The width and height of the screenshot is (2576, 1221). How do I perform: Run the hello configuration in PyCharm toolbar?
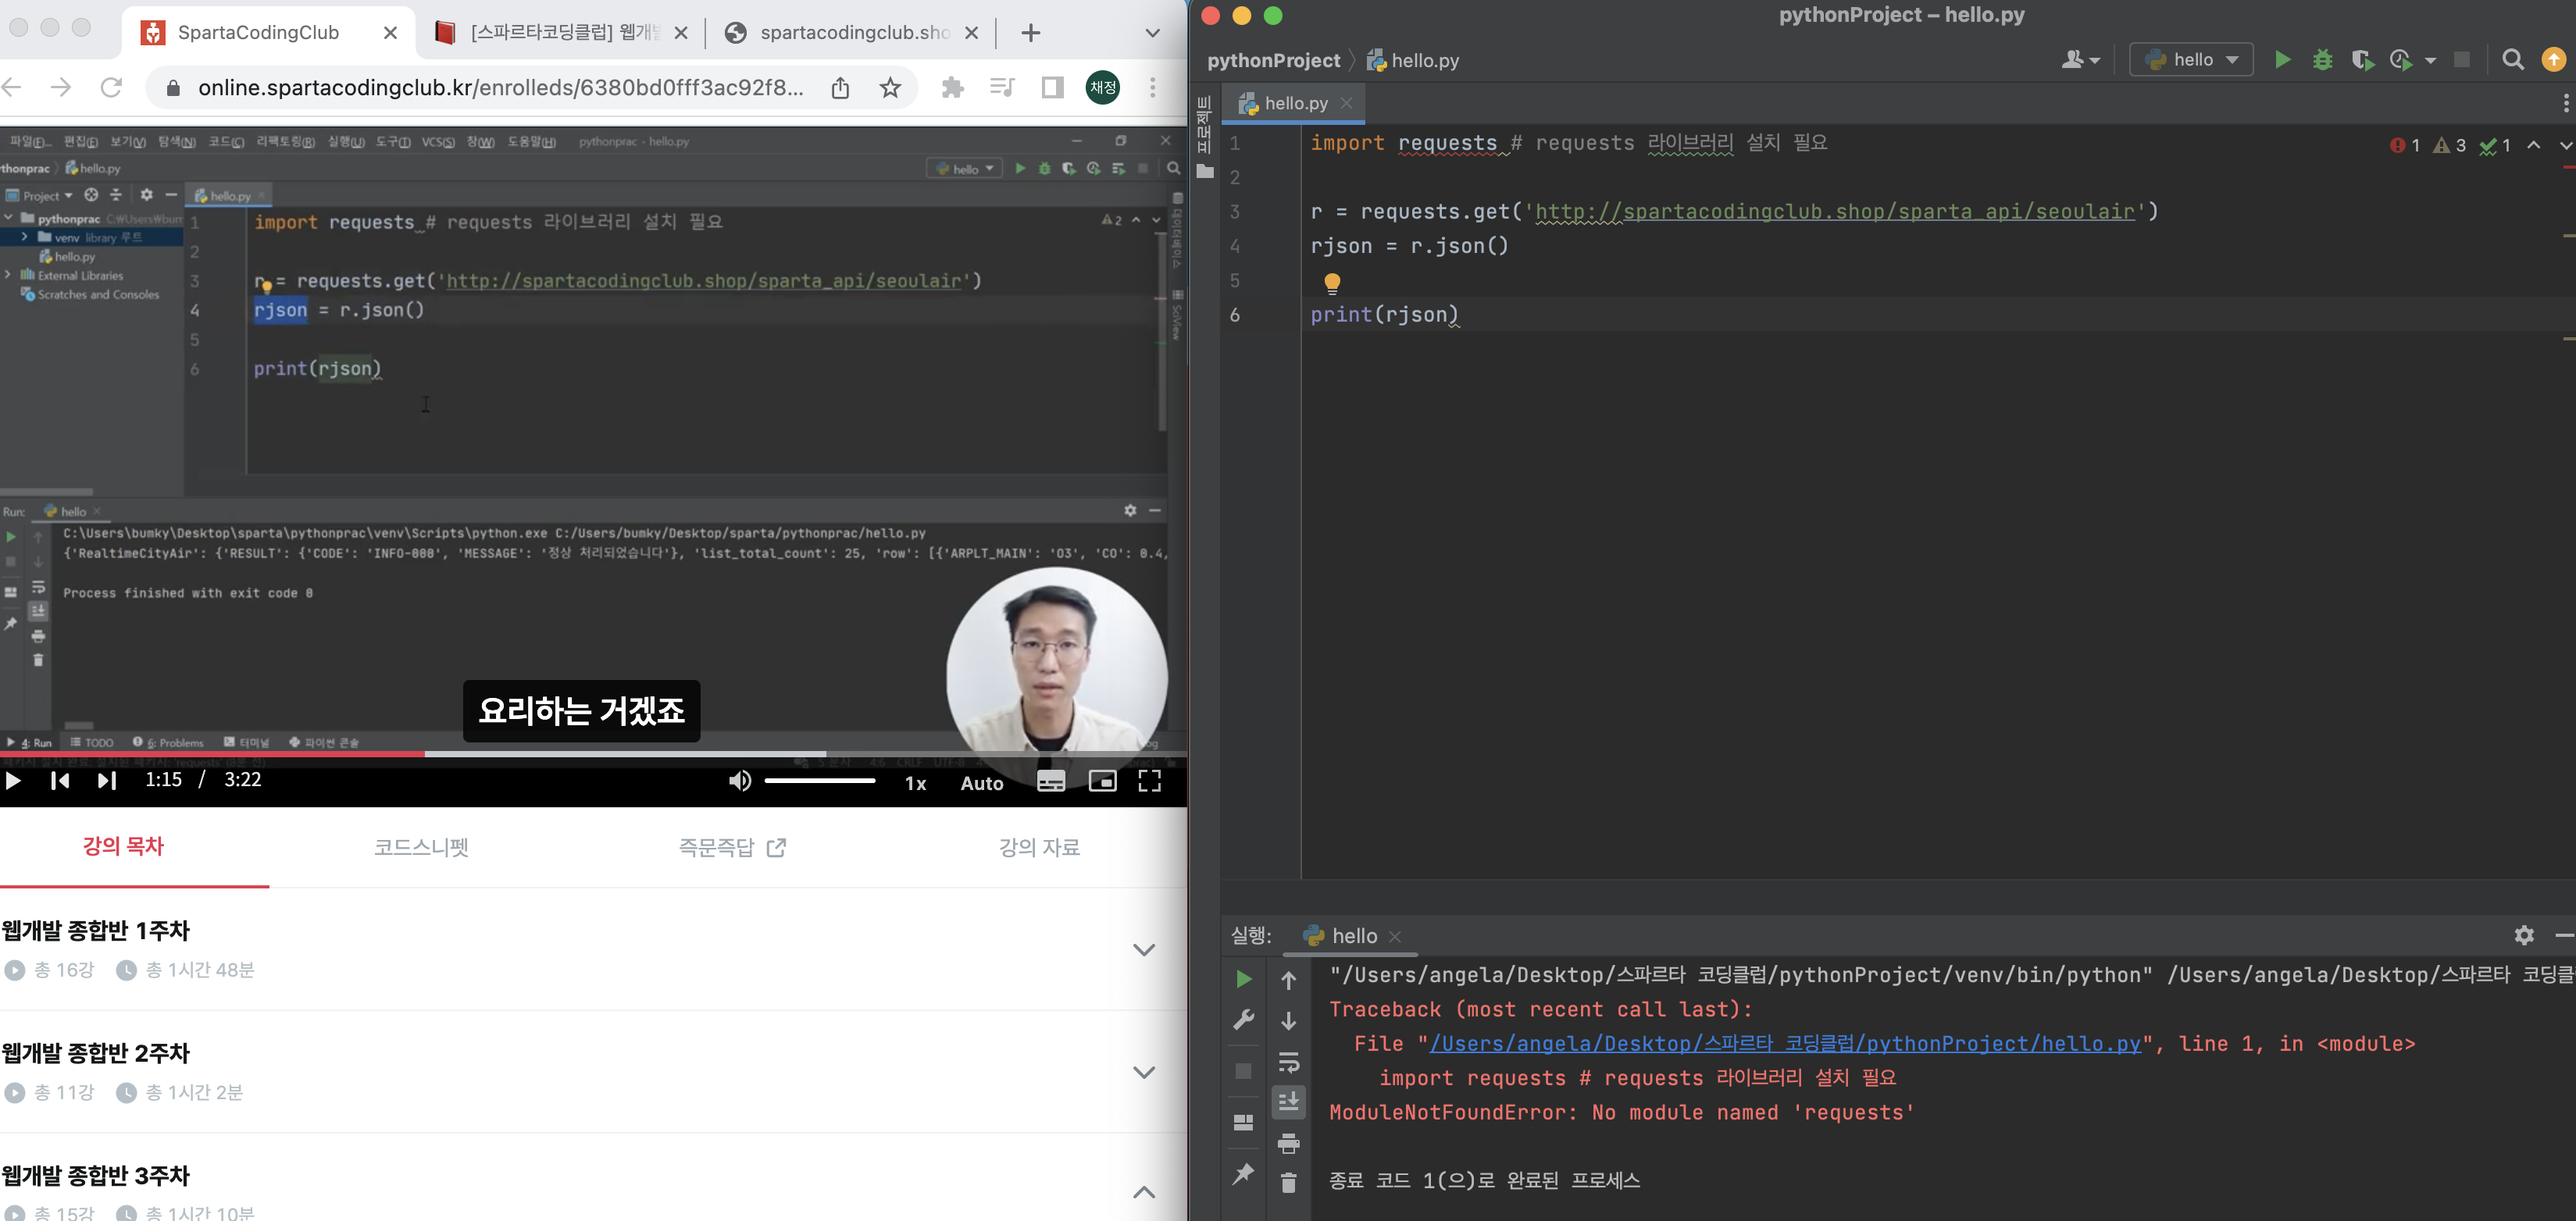(2282, 60)
